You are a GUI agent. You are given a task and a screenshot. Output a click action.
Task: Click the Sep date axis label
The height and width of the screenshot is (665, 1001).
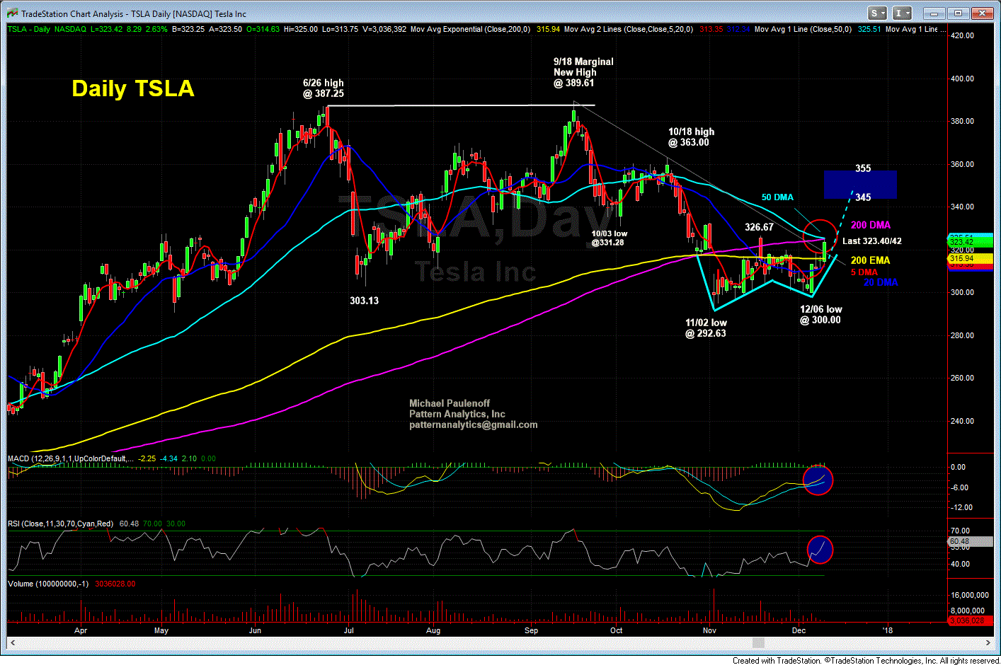point(531,630)
